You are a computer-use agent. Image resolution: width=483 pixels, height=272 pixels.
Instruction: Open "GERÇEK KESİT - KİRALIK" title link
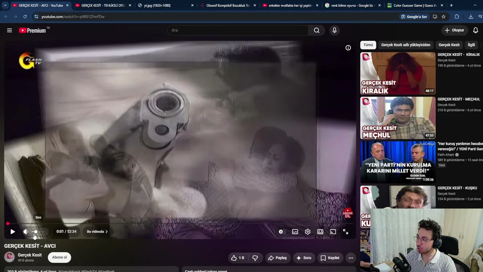click(x=458, y=55)
